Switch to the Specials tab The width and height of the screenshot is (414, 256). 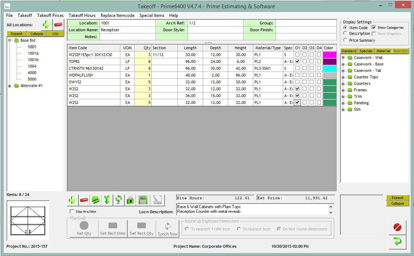[x=366, y=51]
